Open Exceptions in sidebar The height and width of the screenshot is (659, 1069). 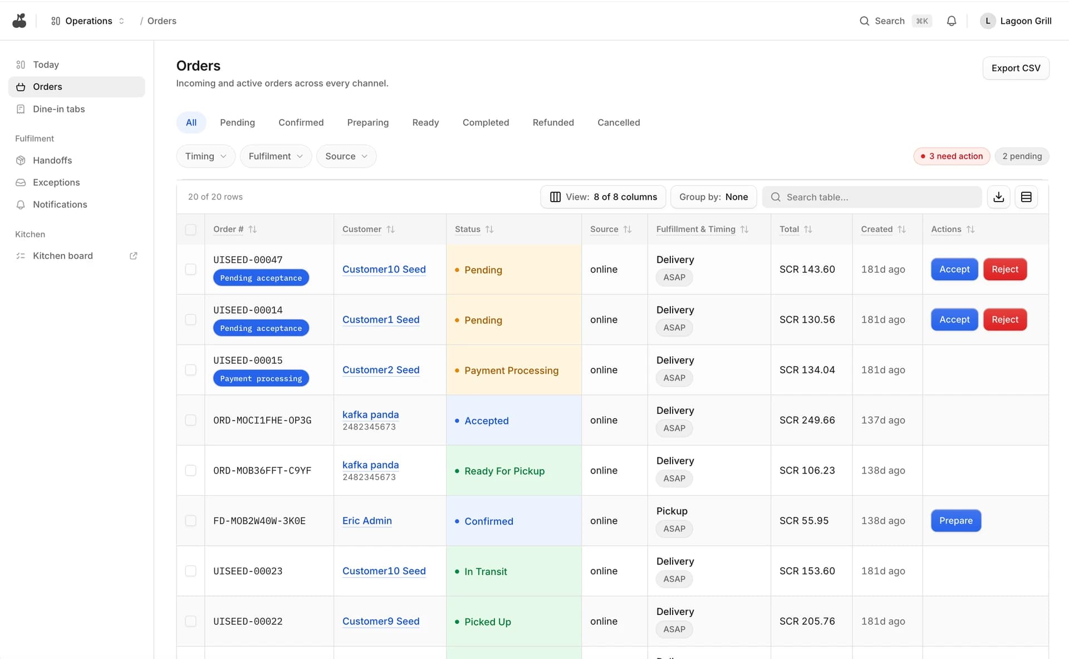click(77, 182)
